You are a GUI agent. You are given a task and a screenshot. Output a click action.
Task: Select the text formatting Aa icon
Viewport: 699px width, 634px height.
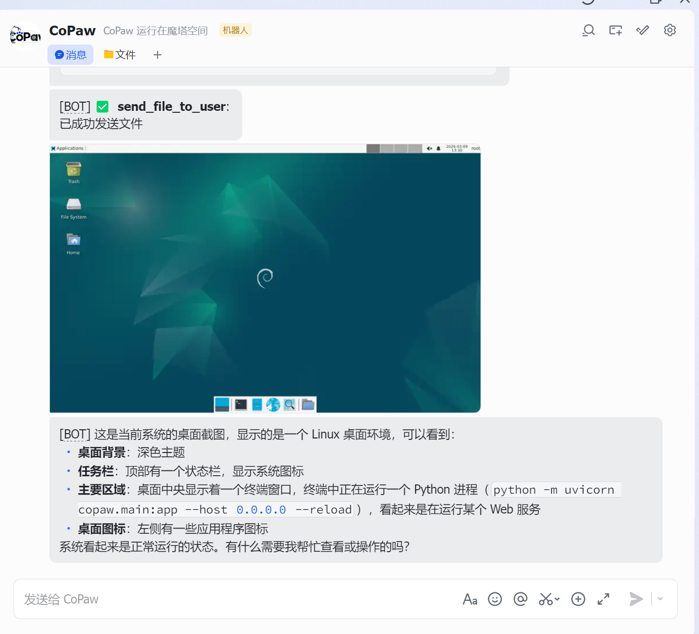tap(469, 599)
